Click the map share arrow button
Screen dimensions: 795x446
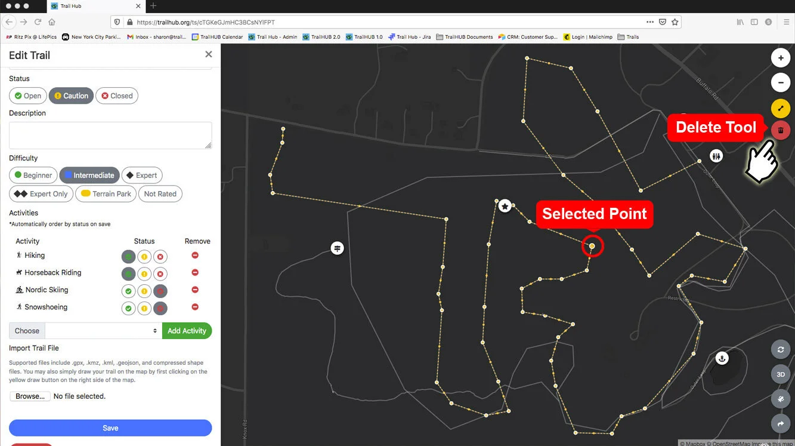coord(781,424)
